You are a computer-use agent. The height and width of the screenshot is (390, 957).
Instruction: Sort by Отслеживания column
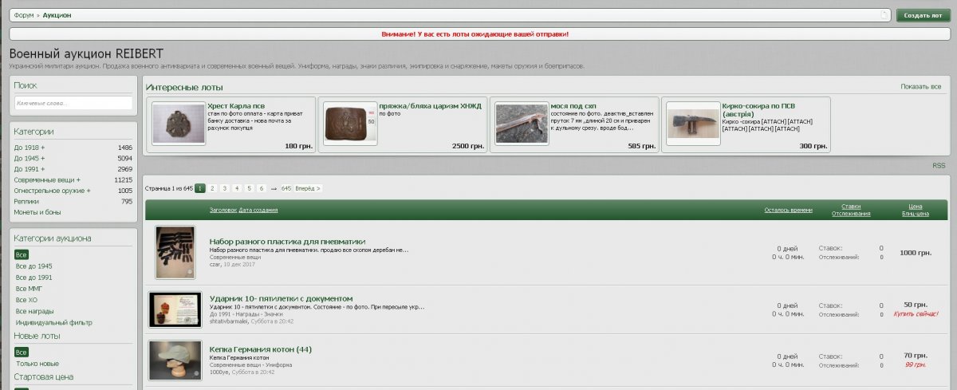[851, 214]
